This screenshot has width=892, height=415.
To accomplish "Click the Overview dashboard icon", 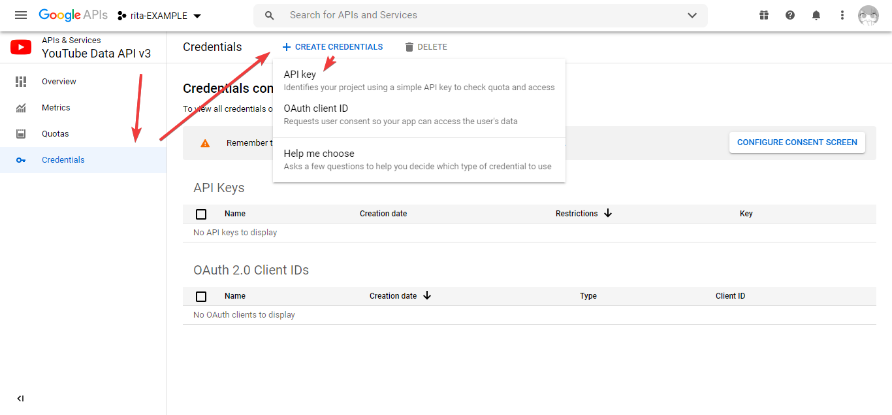I will click(x=21, y=82).
